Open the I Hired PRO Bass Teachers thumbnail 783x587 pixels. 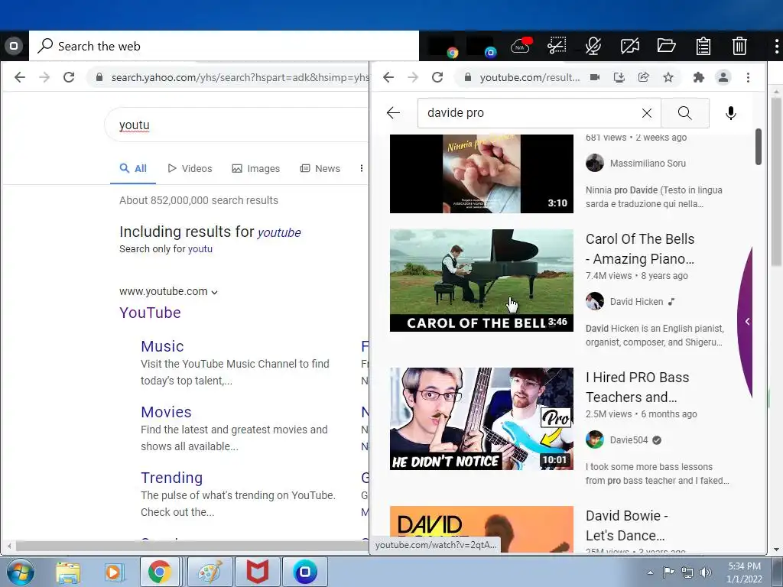482,419
